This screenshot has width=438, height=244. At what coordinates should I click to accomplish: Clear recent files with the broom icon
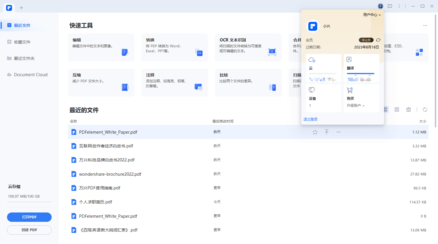(x=408, y=109)
